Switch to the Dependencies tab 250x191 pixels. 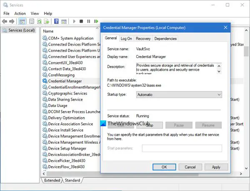165,39
